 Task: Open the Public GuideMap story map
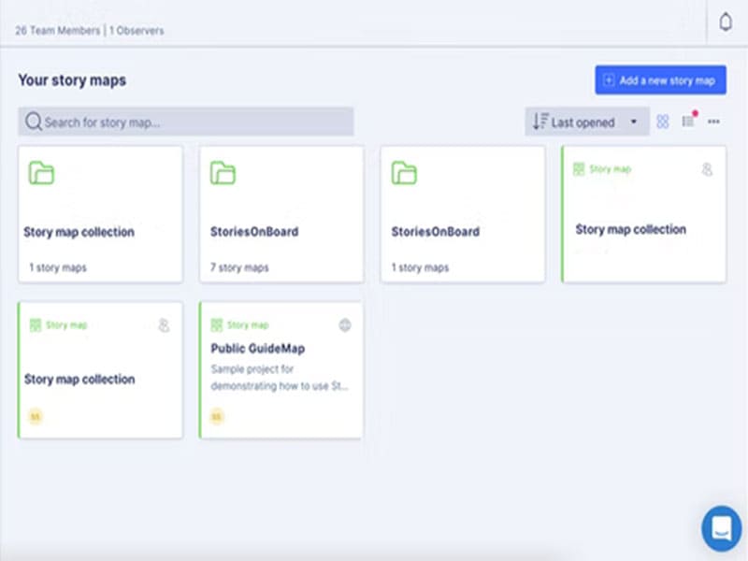[x=280, y=369]
